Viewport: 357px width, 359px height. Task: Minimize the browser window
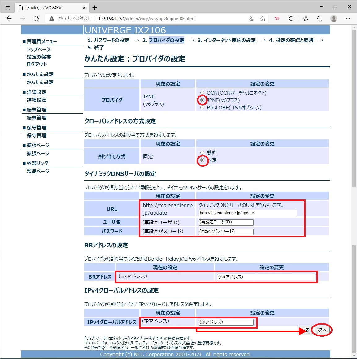tap(321, 6)
